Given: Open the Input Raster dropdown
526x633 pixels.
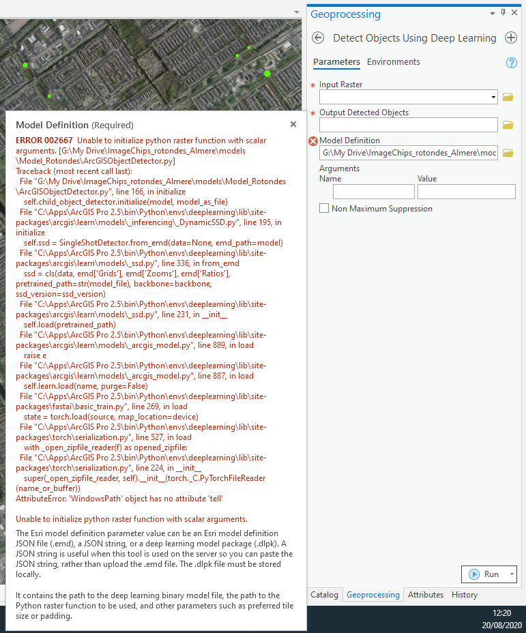Looking at the screenshot, I should (x=493, y=97).
